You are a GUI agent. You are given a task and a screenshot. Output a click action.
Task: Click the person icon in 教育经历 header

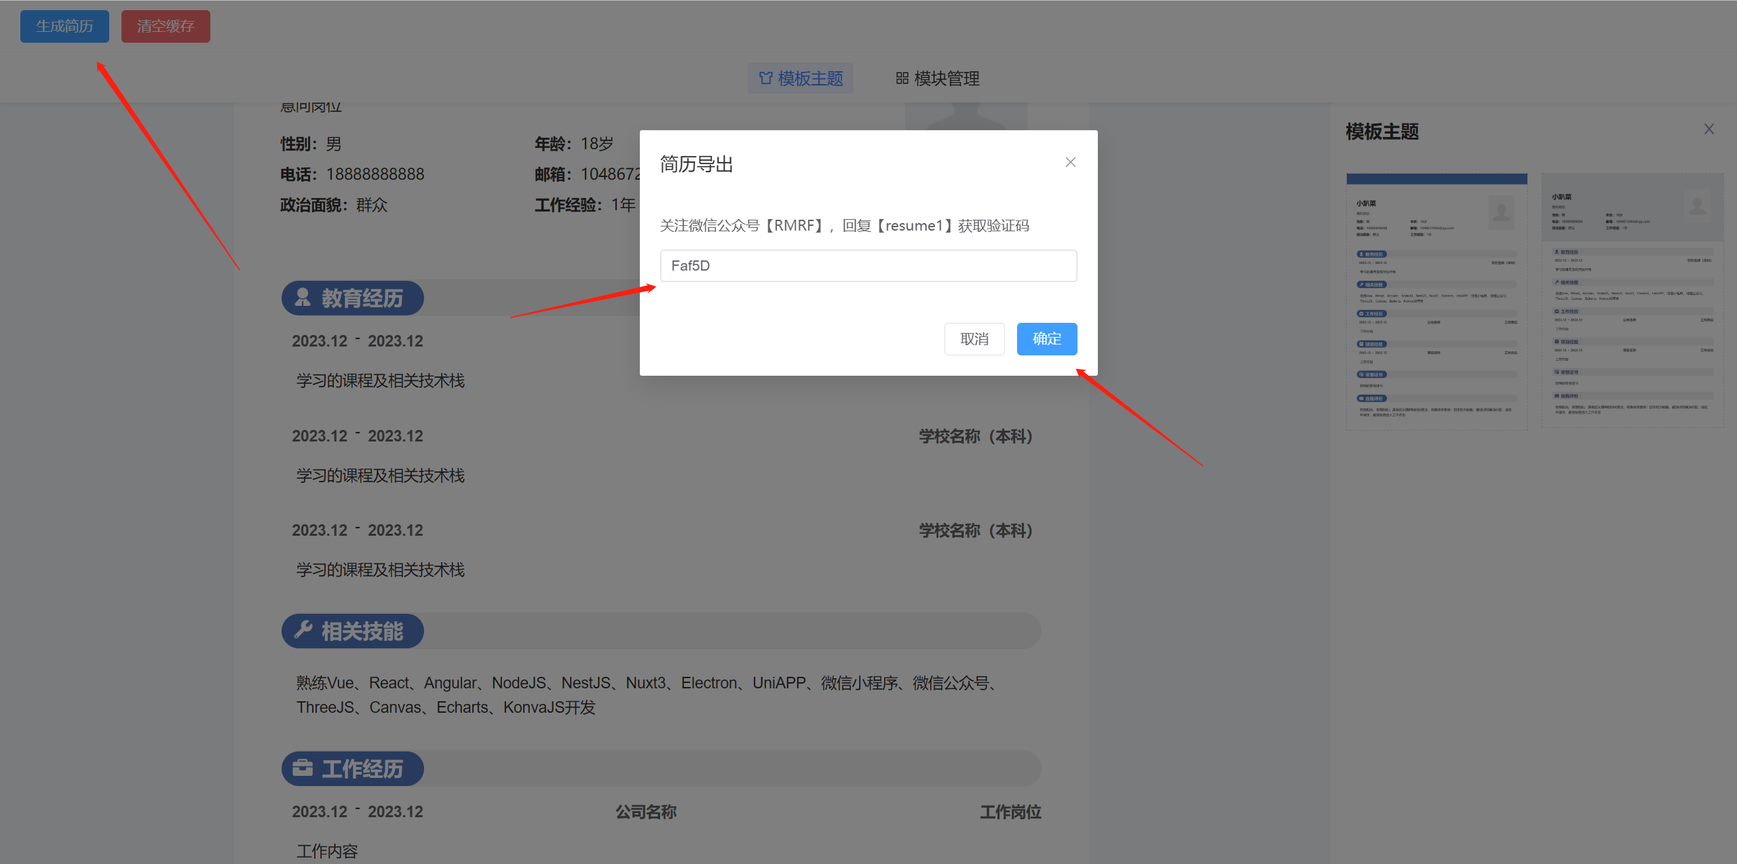point(303,297)
